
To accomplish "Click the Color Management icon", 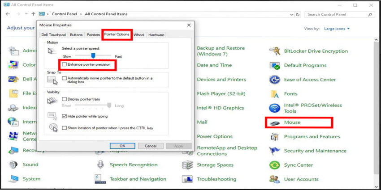I will [x=13, y=65].
